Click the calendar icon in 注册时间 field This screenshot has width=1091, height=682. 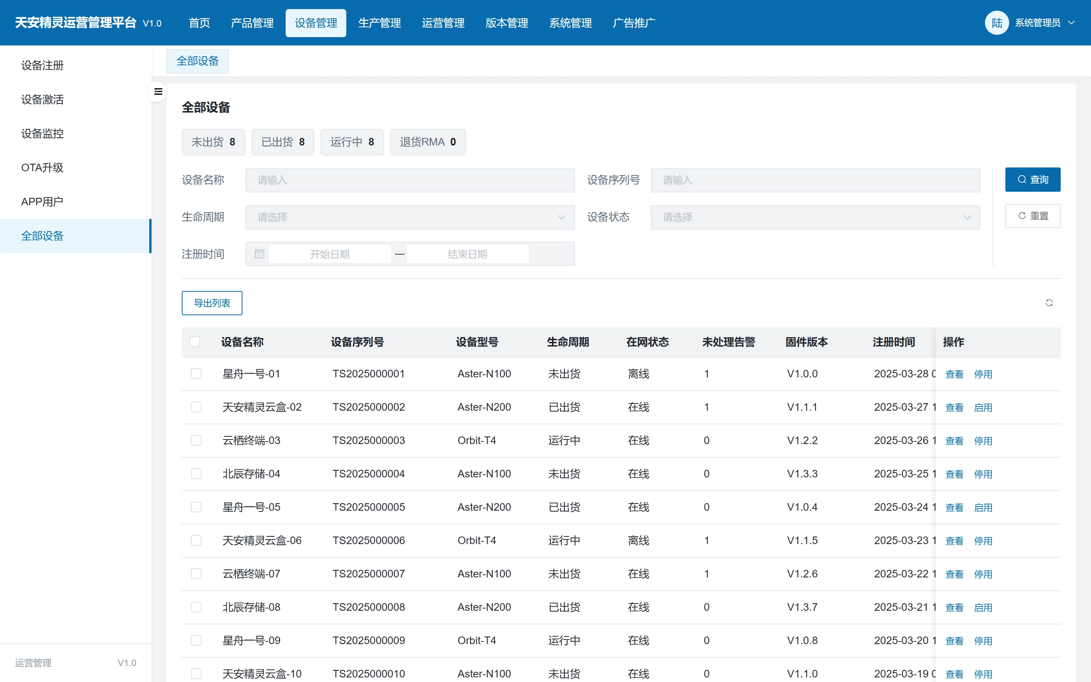pos(259,254)
